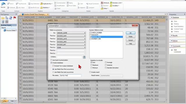Check the Create result option
186x104 pixels.
coord(90,72)
